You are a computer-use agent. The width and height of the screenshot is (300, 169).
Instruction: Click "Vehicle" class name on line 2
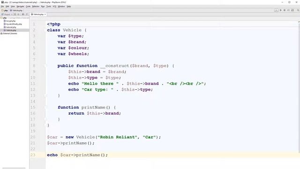point(72,30)
